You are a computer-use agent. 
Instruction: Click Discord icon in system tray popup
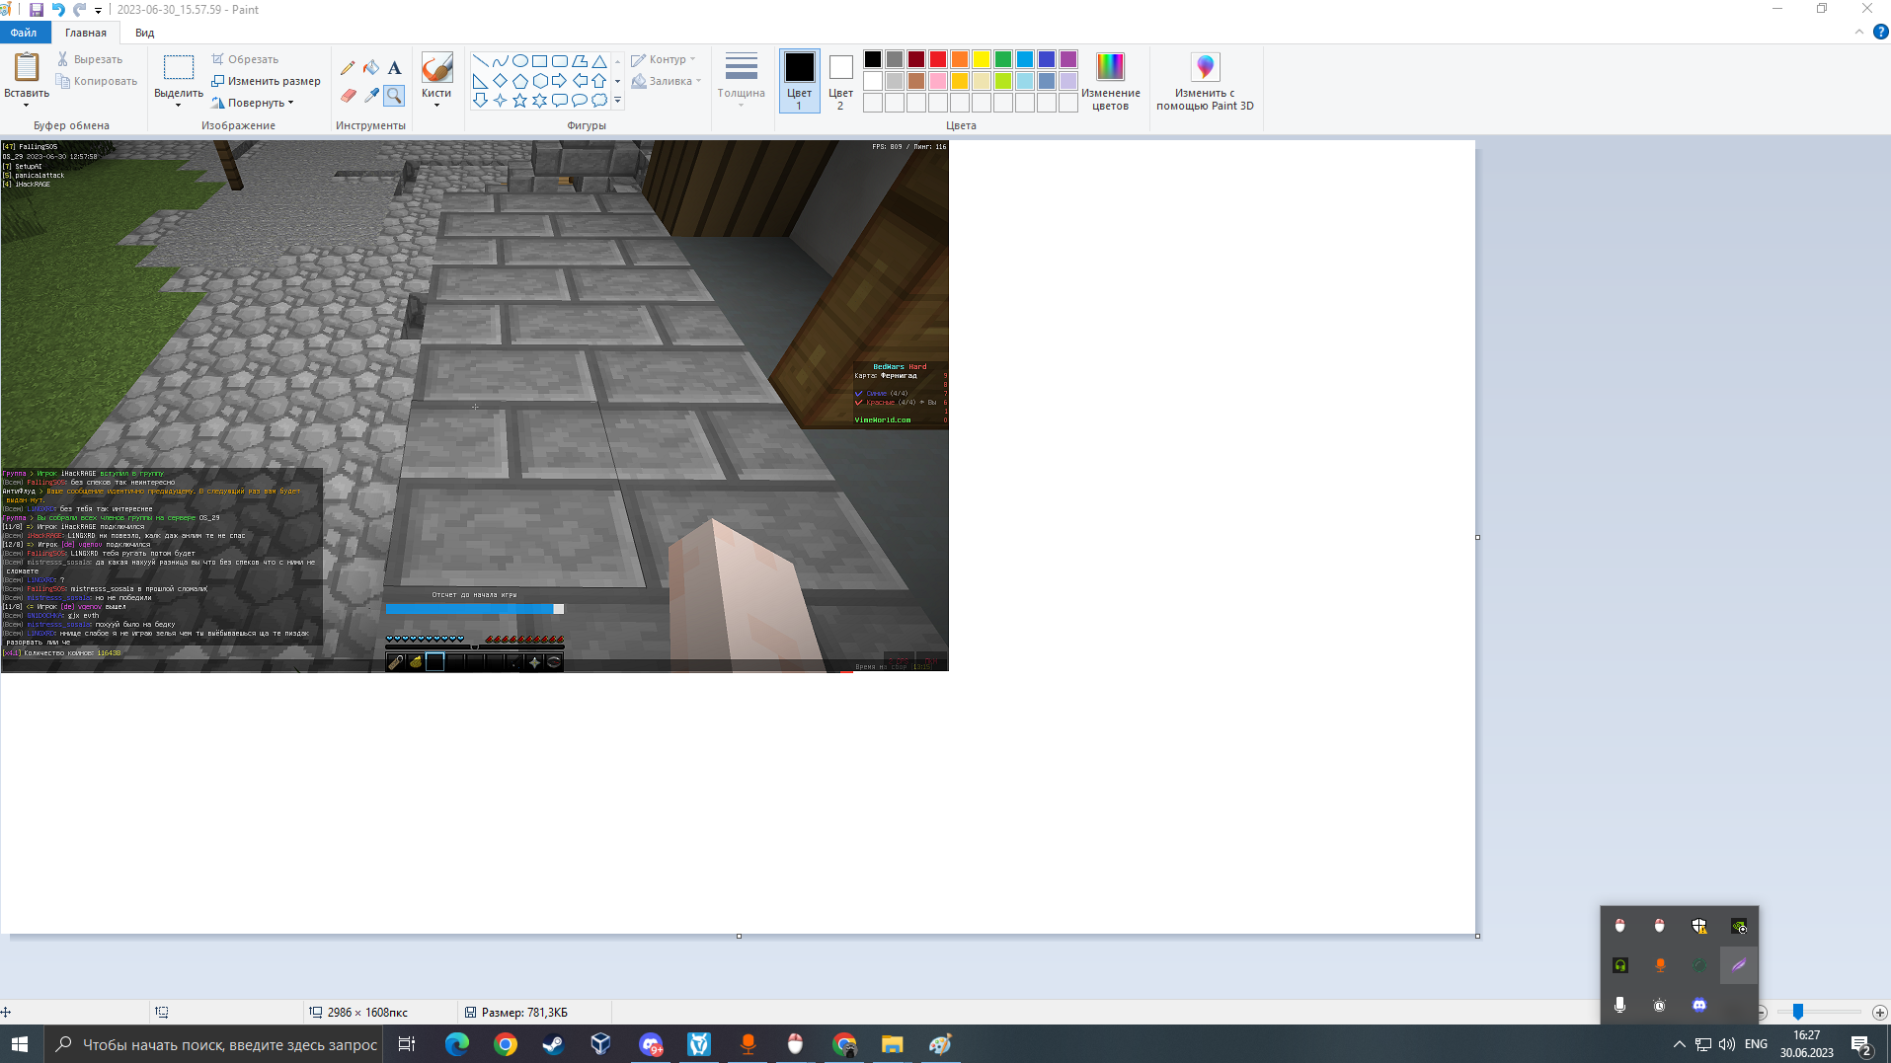coord(1698,1005)
